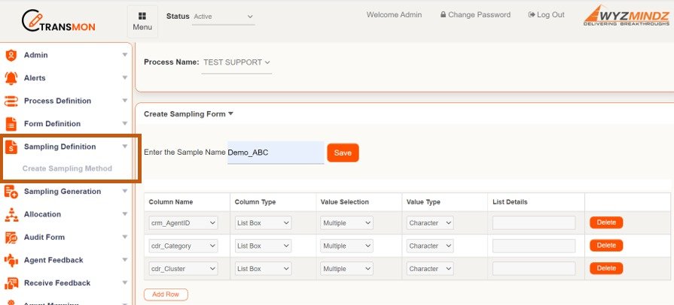This screenshot has height=305, width=674.
Task: Collapse the Sampling Definition arrow
Action: [x=125, y=146]
